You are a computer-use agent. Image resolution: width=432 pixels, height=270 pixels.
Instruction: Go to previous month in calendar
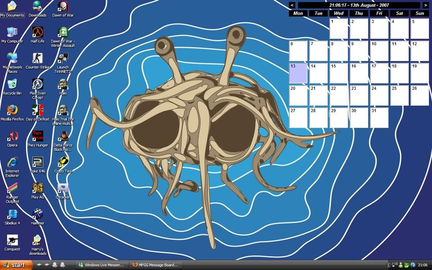pyautogui.click(x=292, y=5)
